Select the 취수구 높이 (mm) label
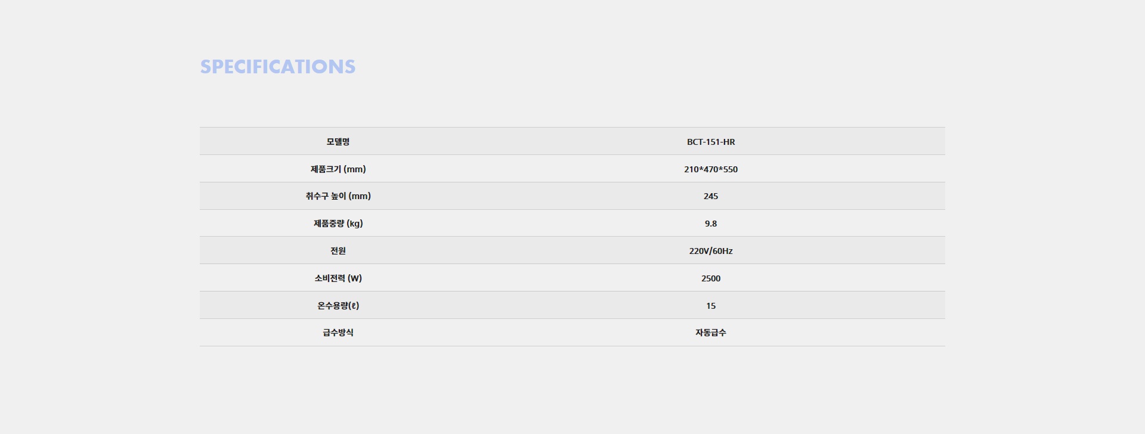Screen dimensions: 1145x434 tap(338, 196)
